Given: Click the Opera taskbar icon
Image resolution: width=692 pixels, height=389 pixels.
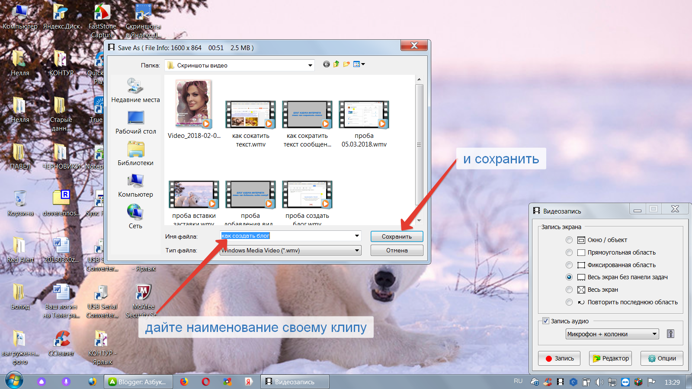Looking at the screenshot, I should click(206, 382).
